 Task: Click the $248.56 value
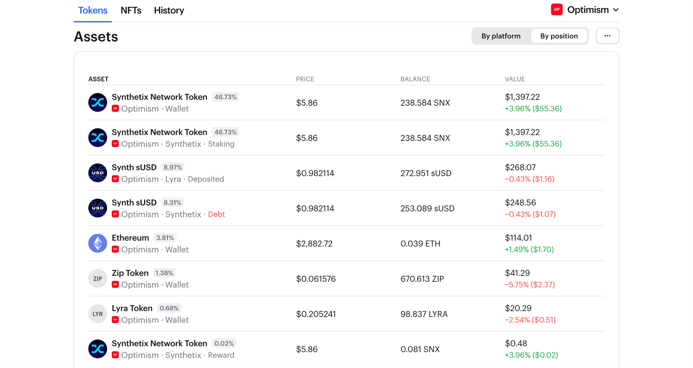[520, 202]
